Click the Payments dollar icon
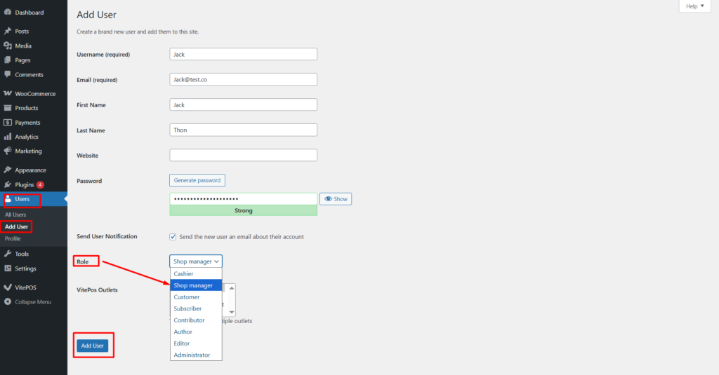Image resolution: width=719 pixels, height=375 pixels. 8,123
